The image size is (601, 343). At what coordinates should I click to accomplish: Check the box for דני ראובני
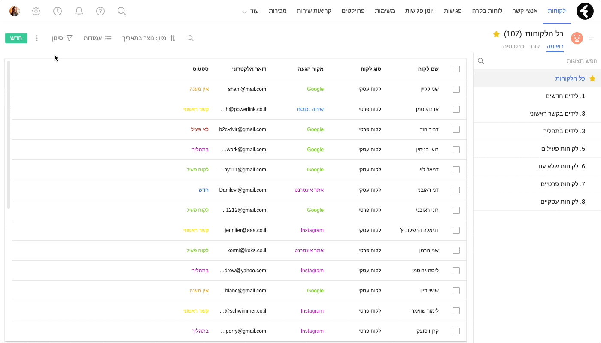pos(456,190)
